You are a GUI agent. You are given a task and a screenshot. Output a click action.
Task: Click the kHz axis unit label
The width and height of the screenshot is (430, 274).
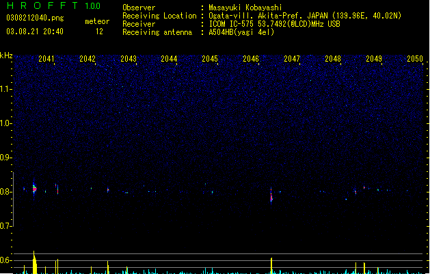[6, 55]
